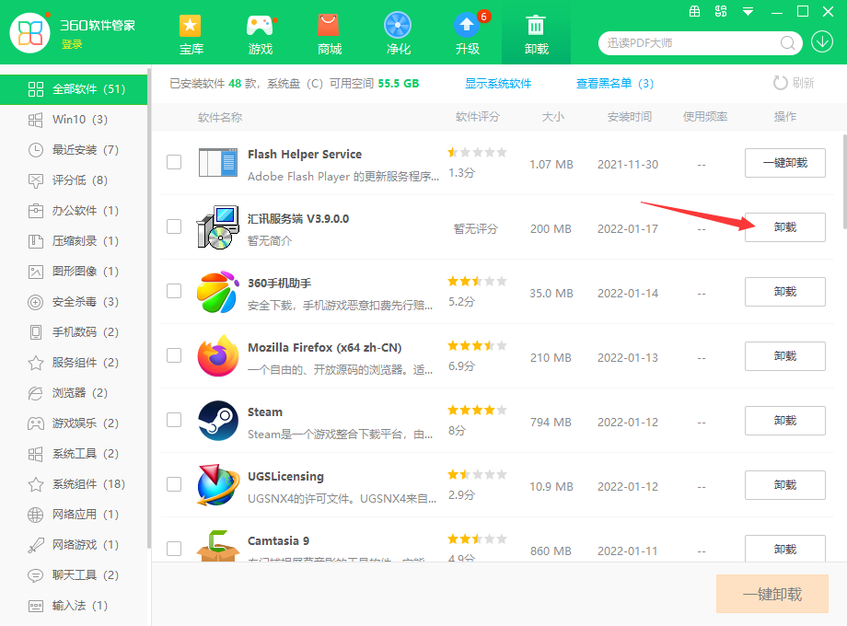Screen dimensions: 847x626
Task: Tick the Mozilla Firefox checkbox
Action: coord(174,354)
